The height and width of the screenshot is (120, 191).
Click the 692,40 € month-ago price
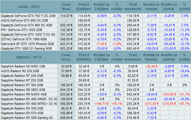(x=133, y=48)
